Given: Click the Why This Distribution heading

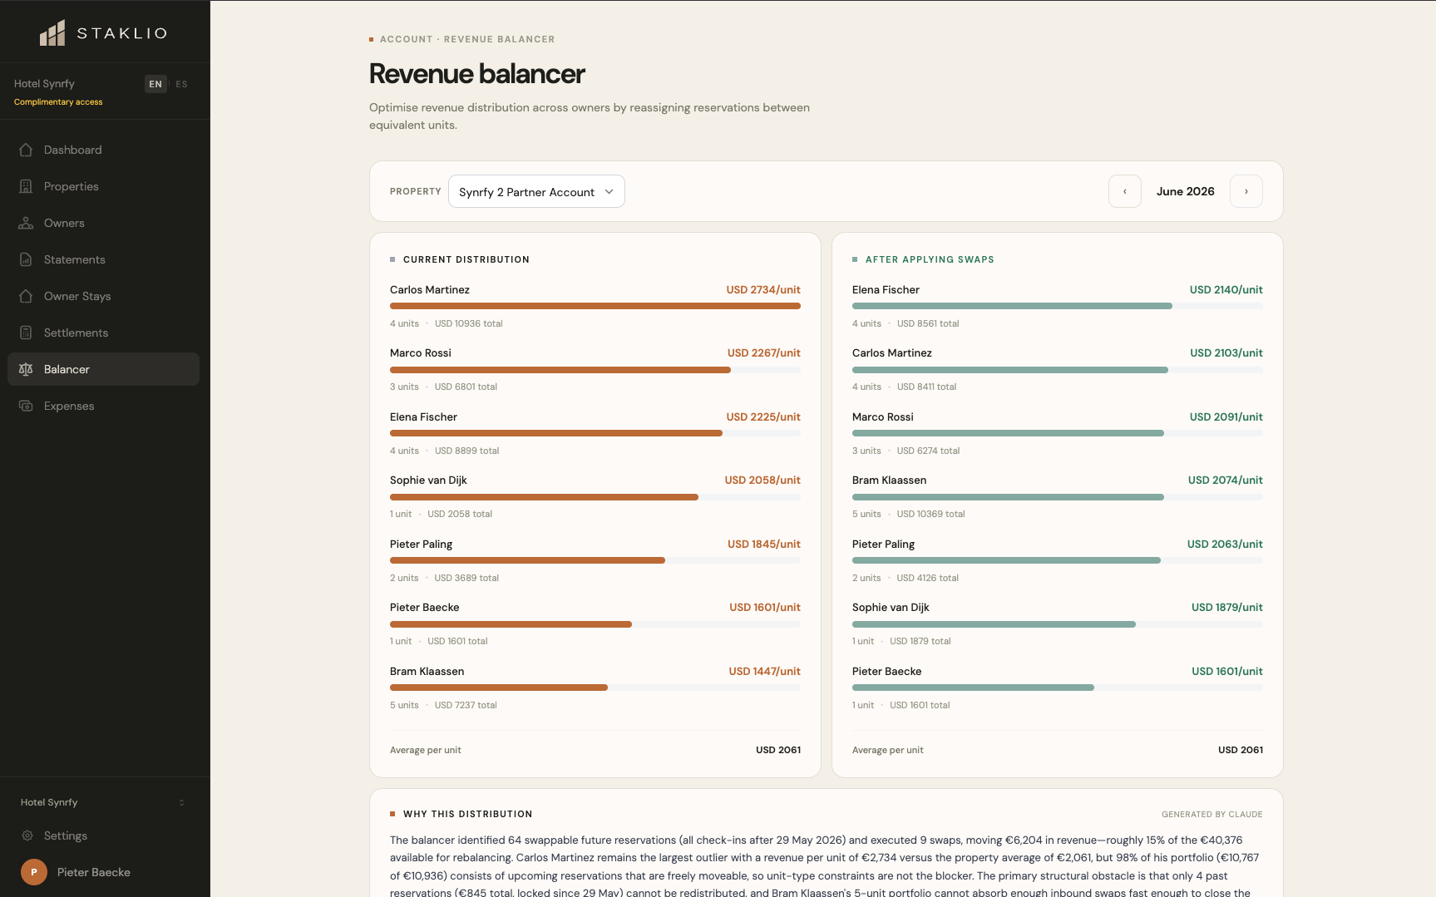Looking at the screenshot, I should [x=468, y=814].
